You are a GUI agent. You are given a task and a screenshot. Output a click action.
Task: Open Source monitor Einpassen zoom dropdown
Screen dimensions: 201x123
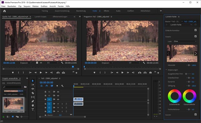(x=25, y=63)
